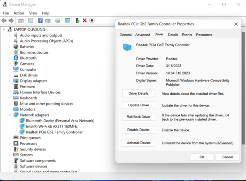This screenshot has width=246, height=181.
Task: Click the Batteries category icon
Action: tap(16, 47)
